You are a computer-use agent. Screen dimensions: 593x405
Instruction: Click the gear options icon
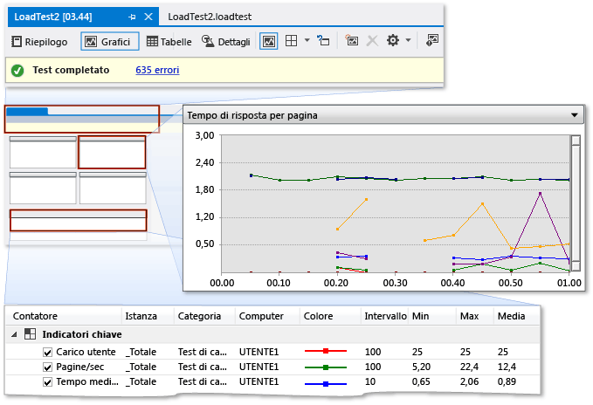pyautogui.click(x=393, y=41)
